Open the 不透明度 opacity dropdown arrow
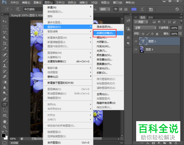The image size is (184, 145). [180, 28]
